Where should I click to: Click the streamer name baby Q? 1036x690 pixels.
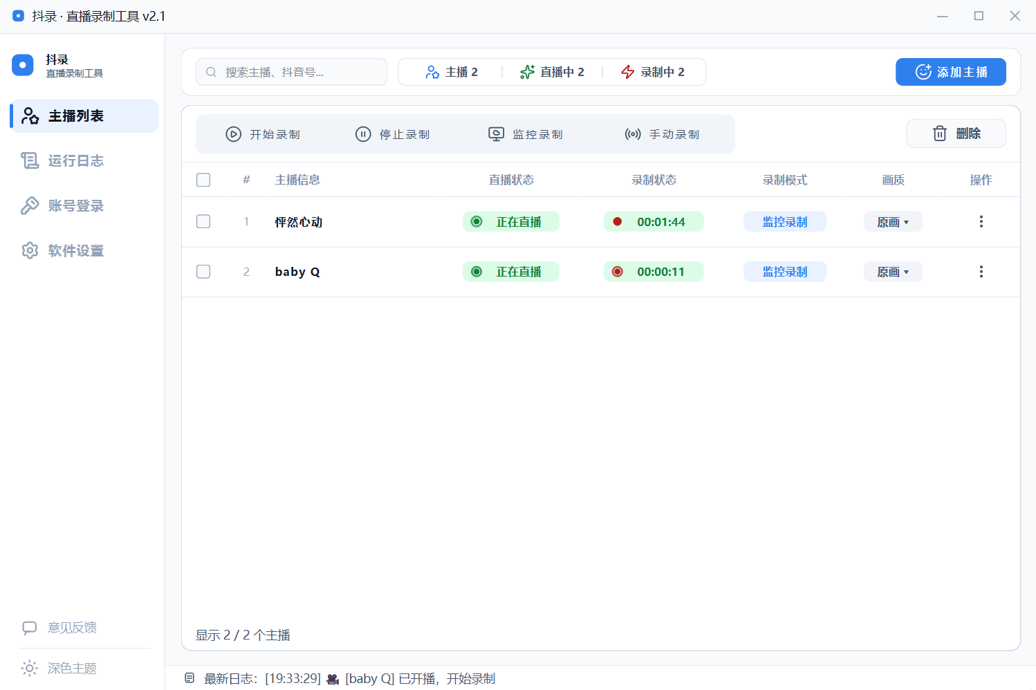(297, 272)
